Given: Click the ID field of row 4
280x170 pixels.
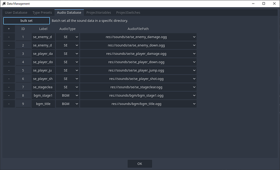Looking at the screenshot, I should (23, 62).
